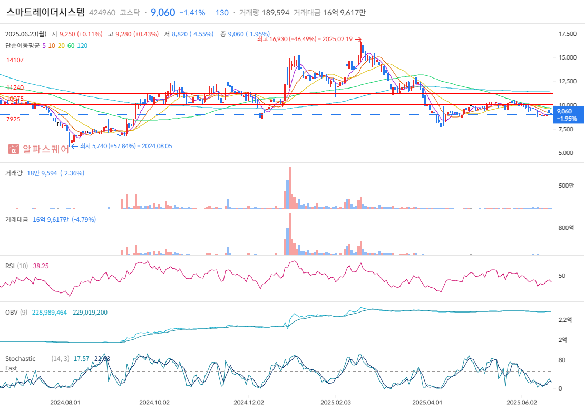Click 15,000 on the price axis
This screenshot has width=585, height=410.
568,57
